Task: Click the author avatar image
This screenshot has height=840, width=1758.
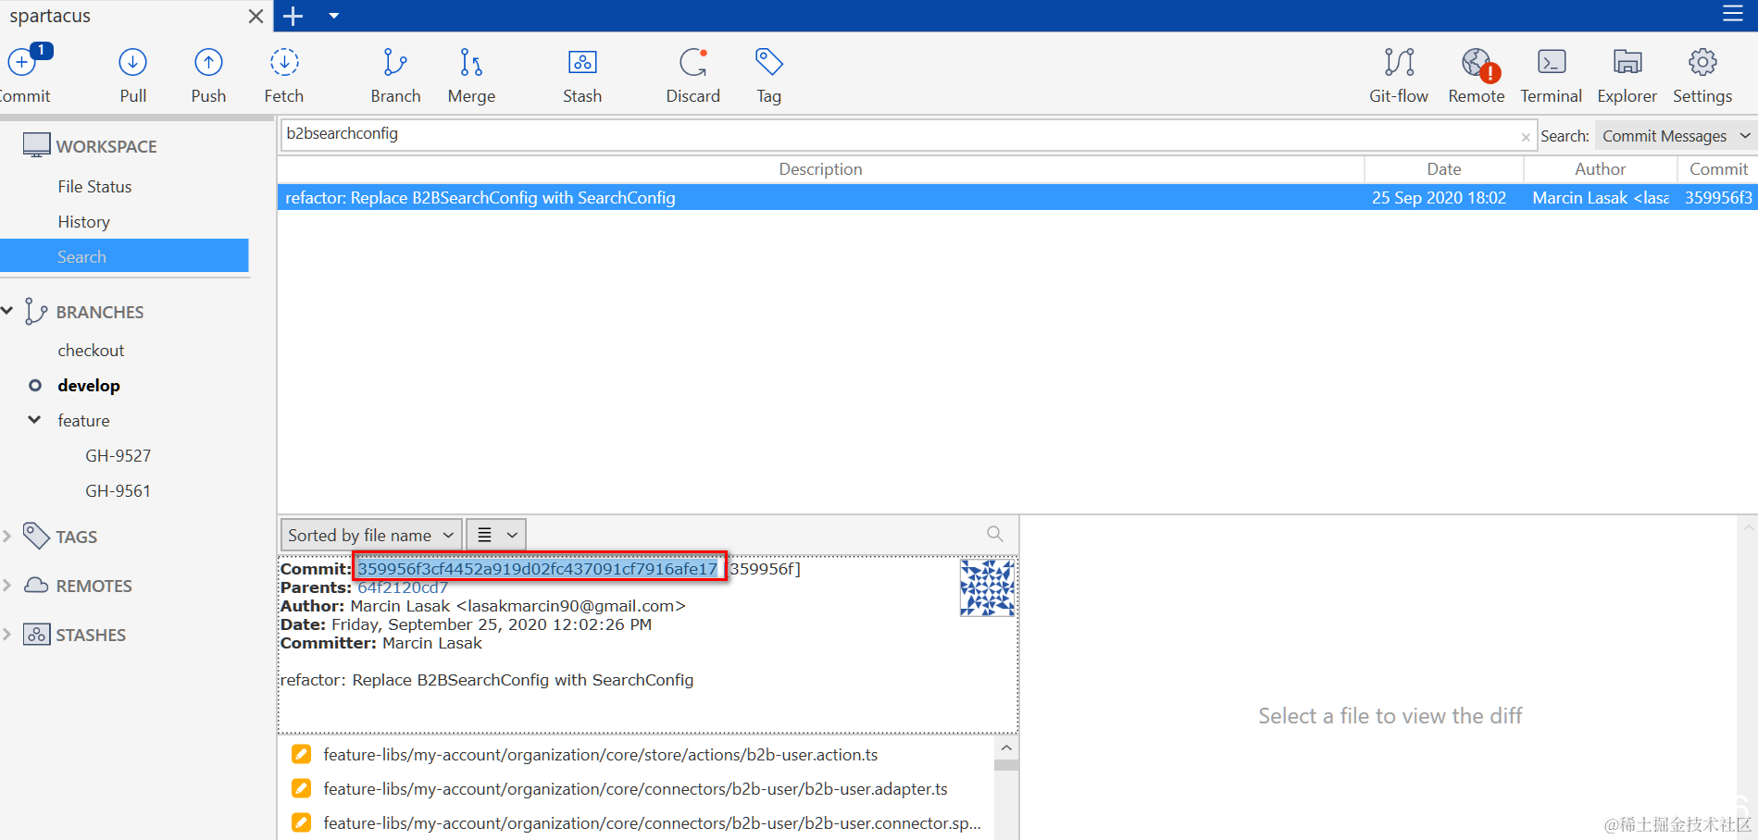Action: click(987, 588)
